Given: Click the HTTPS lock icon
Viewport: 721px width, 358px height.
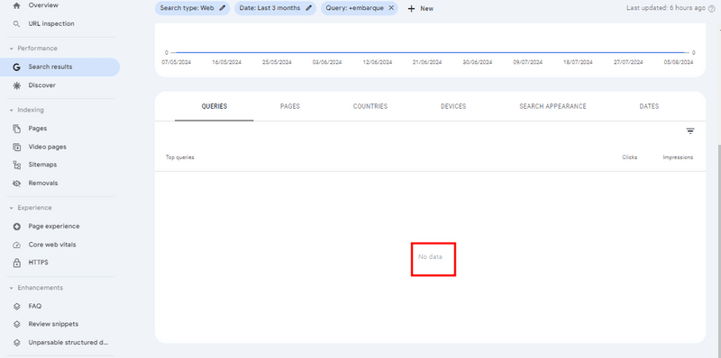Looking at the screenshot, I should pyautogui.click(x=16, y=263).
